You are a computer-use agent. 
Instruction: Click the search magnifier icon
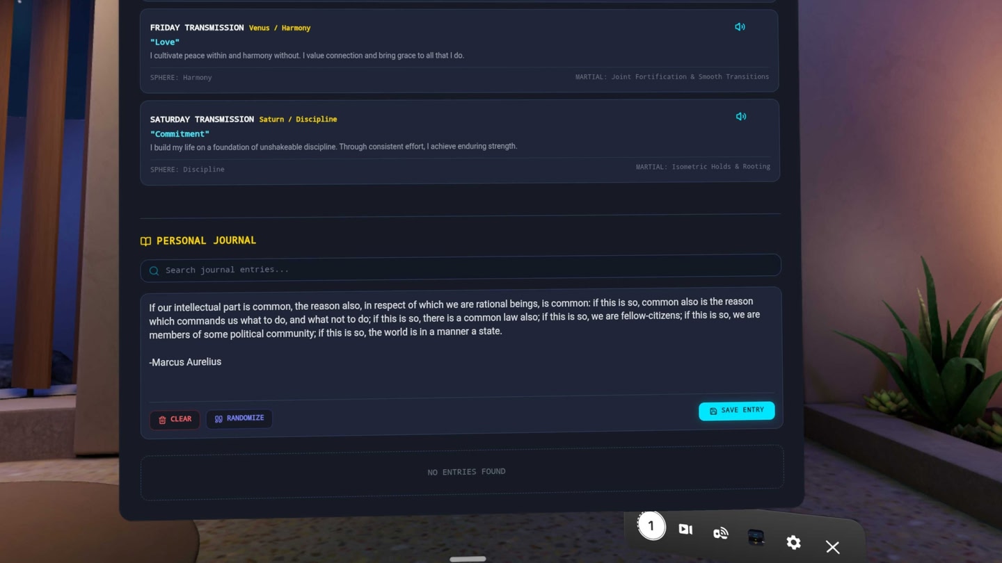point(154,270)
